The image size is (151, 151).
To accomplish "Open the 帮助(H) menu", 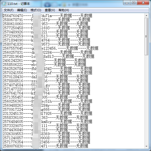I will pyautogui.click(x=64, y=10).
